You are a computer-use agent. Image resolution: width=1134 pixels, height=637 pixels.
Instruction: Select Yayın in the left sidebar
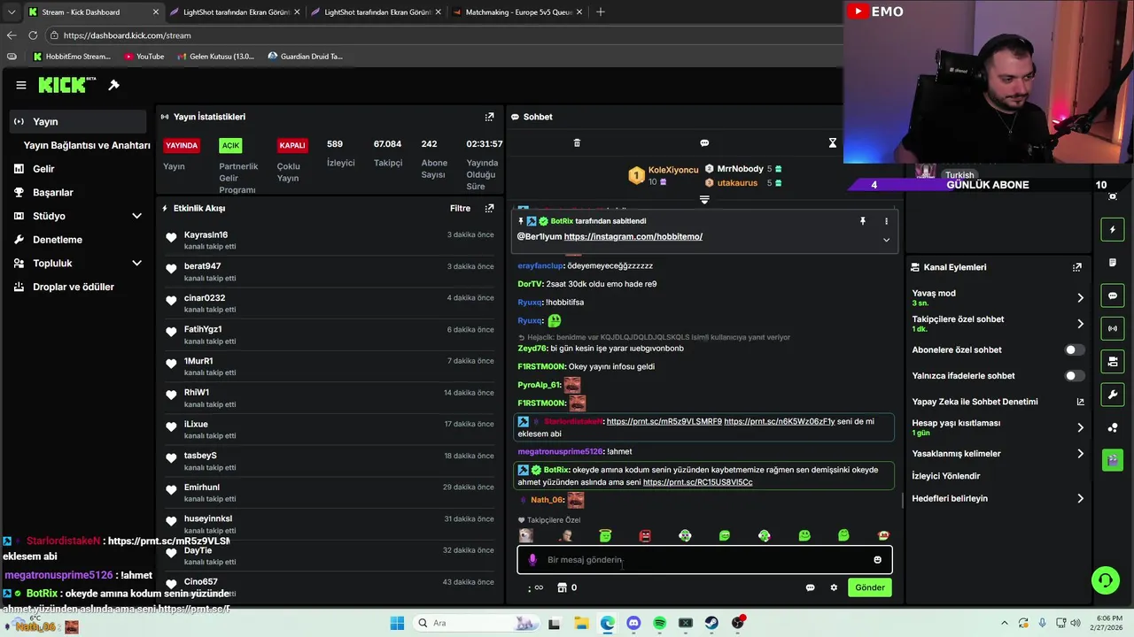tap(78, 122)
